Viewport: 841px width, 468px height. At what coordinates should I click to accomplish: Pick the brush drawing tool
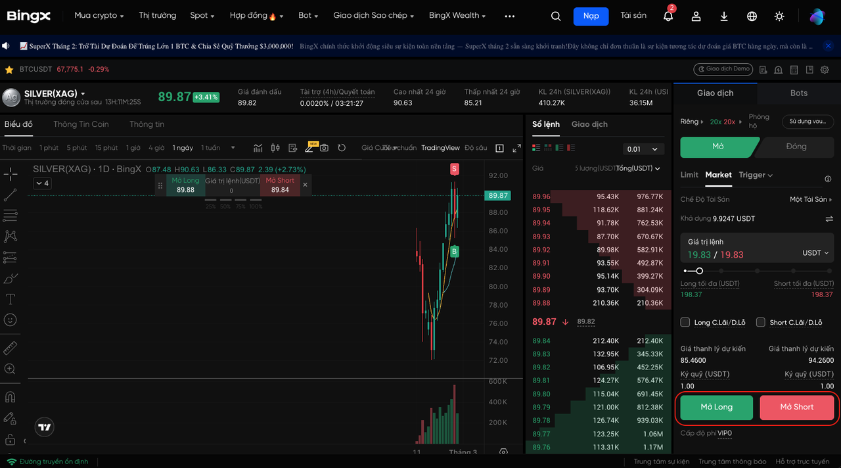tap(11, 279)
